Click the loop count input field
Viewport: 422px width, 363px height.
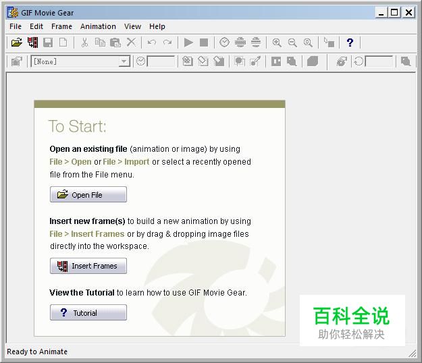point(379,61)
